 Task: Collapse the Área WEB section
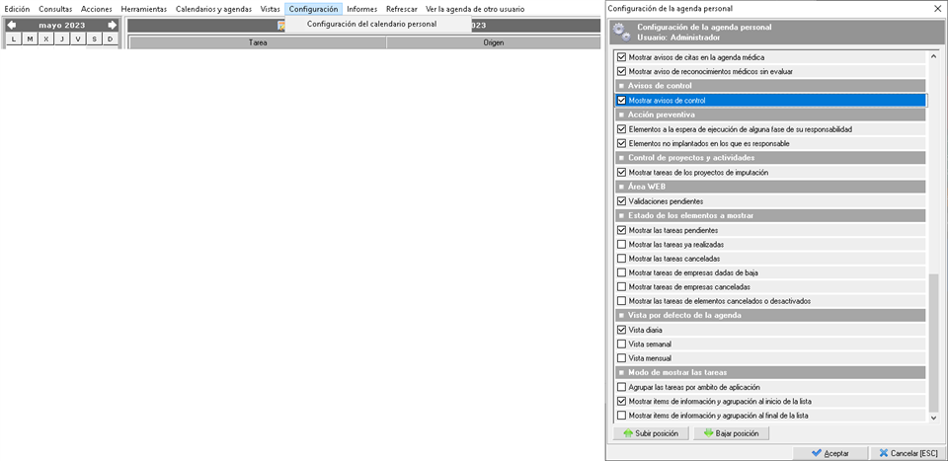(x=621, y=187)
